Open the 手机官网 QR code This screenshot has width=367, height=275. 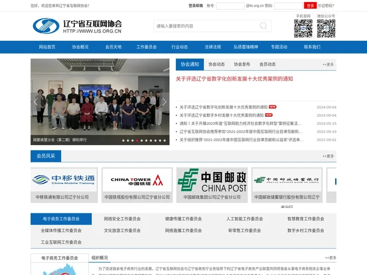[303, 29]
